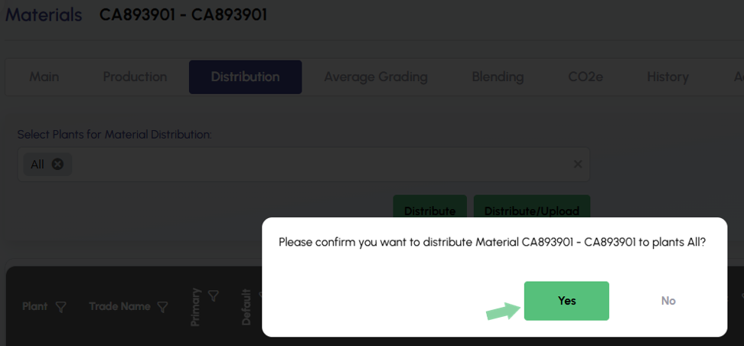Switch to the CO2e tab
This screenshot has height=346, width=744.
(585, 77)
